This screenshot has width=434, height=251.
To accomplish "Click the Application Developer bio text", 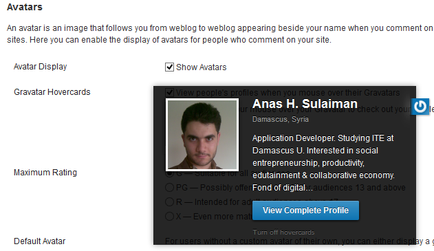I will click(323, 163).
